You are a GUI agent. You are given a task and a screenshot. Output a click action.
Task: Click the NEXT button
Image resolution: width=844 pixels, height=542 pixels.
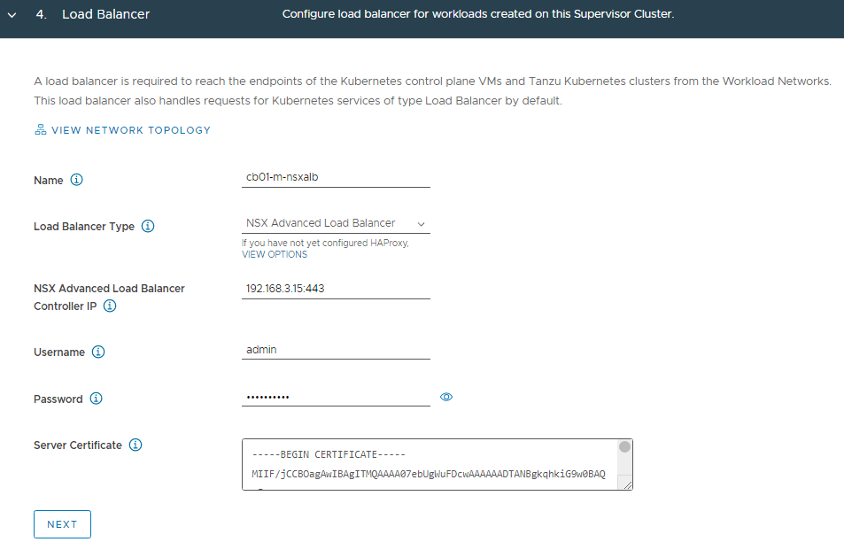[62, 524]
